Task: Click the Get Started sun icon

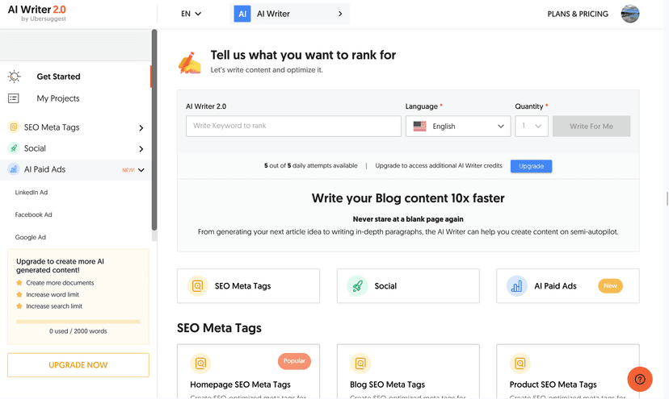Action: 14,77
